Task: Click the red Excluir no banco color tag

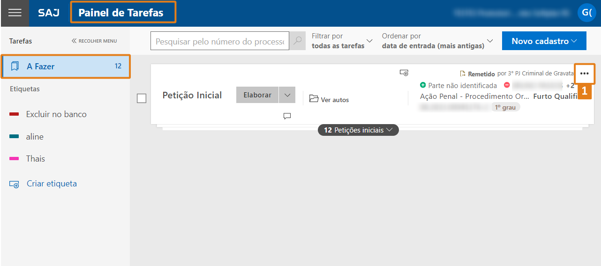Action: [x=14, y=114]
